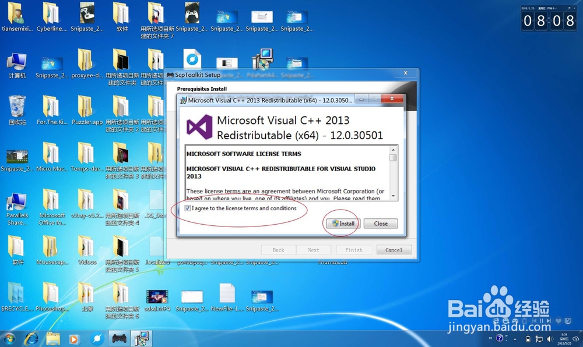Screen dimensions: 583x347
Task: Agree to the license terms and conditions checkbox
Action: tap(187, 208)
